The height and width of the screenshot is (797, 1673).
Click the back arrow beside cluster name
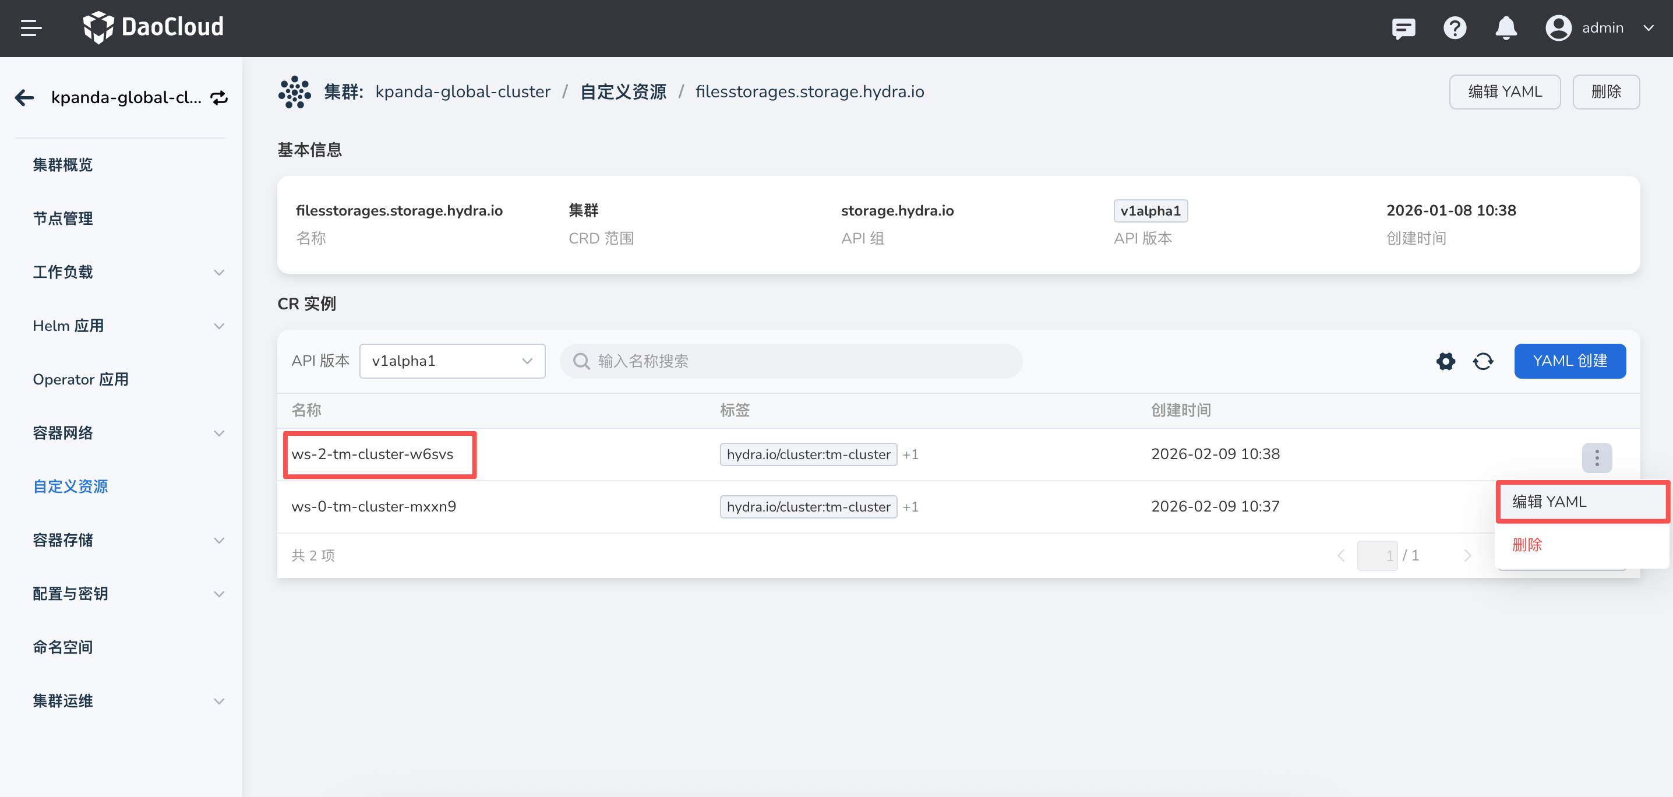tap(24, 97)
